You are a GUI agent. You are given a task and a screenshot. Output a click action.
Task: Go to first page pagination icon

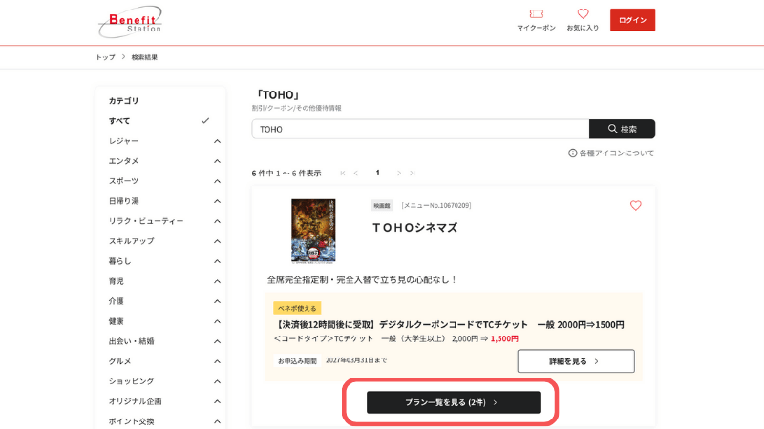(343, 174)
